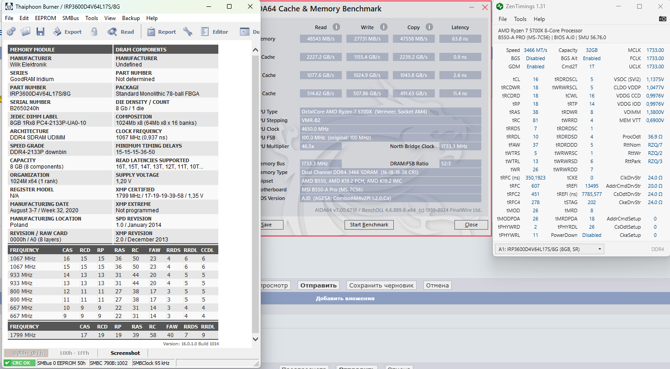This screenshot has height=369, width=670.
Task: Click the info icon next to Copy column
Action: coord(430,27)
